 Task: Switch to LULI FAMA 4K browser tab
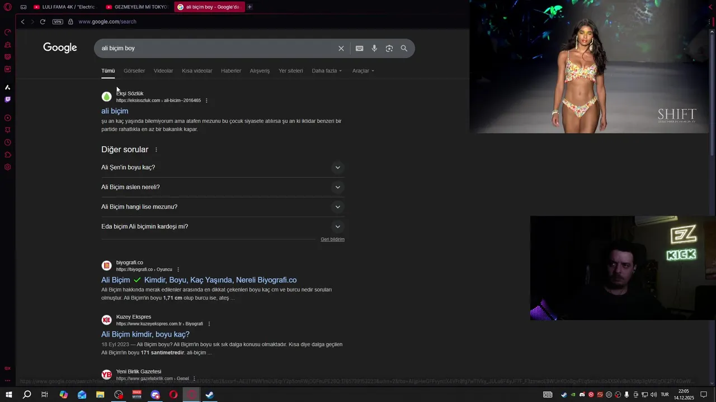64,7
